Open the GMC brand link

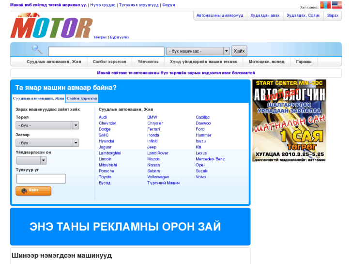[x=104, y=135]
